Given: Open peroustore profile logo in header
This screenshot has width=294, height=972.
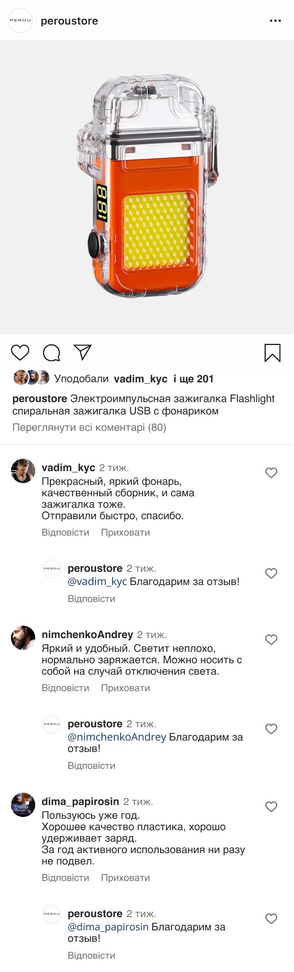Looking at the screenshot, I should (21, 21).
